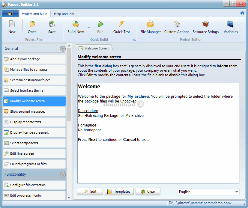Click the Paquet Builder title bar icon
Screen dimensions: 248x208
coord(4,4)
